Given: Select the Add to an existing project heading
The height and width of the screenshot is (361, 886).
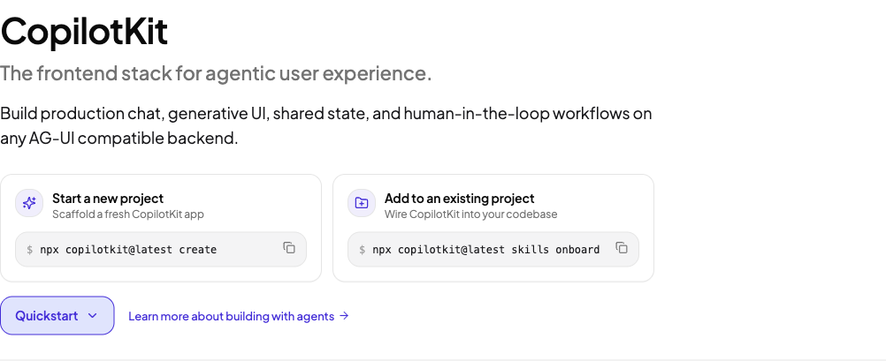Looking at the screenshot, I should tap(460, 198).
